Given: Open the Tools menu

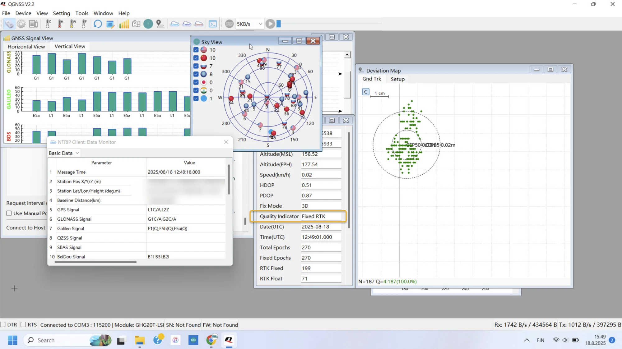Looking at the screenshot, I should tap(82, 13).
